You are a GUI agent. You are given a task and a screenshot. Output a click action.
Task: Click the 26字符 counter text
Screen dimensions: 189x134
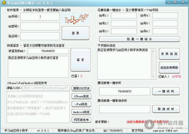point(176,77)
